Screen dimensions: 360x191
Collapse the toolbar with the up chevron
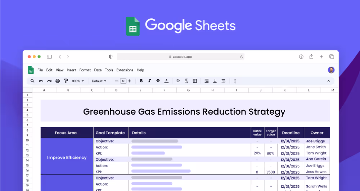coord(329,81)
